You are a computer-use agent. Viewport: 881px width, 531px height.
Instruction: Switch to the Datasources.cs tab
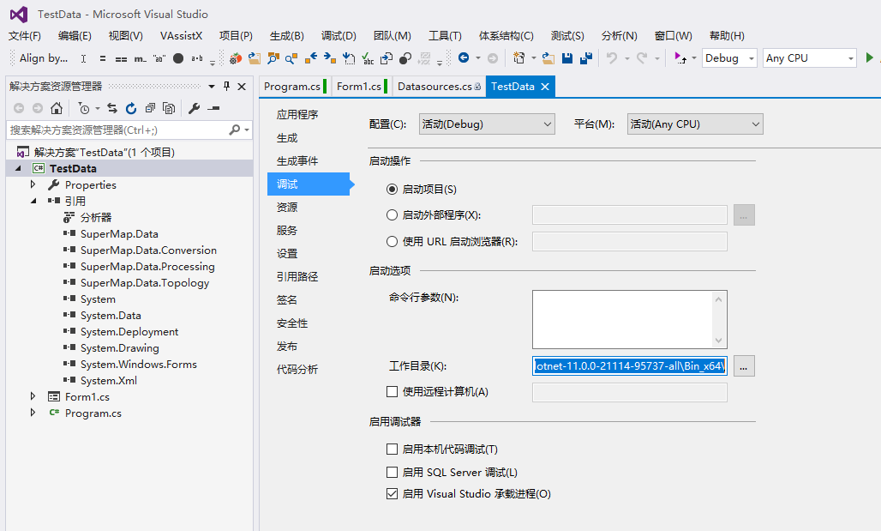(439, 86)
